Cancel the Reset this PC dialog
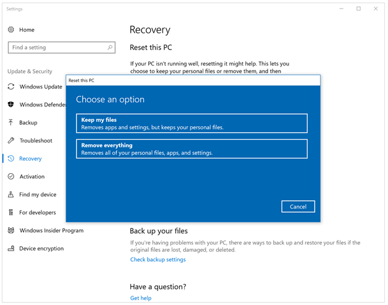The height and width of the screenshot is (305, 388). 298,207
